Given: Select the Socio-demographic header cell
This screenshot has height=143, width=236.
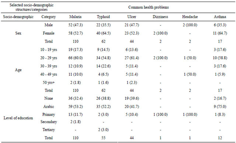Looking at the screenshot, I should (x=18, y=17).
